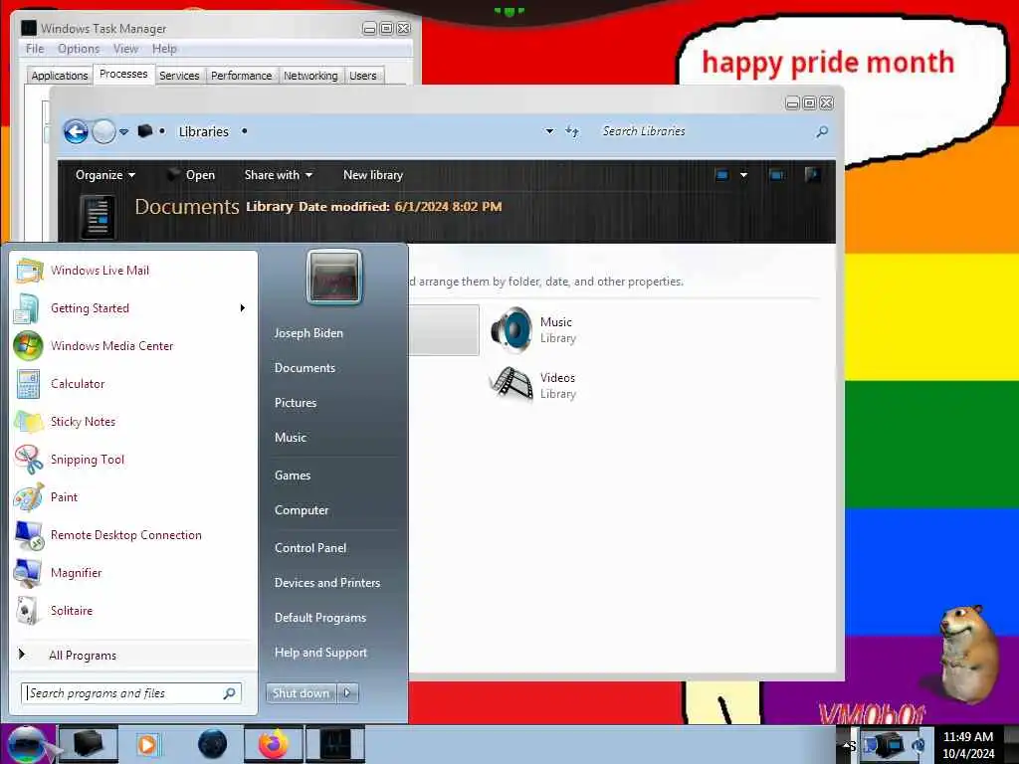The image size is (1019, 764).
Task: Click the Start orb on taskbar
Action: point(27,744)
